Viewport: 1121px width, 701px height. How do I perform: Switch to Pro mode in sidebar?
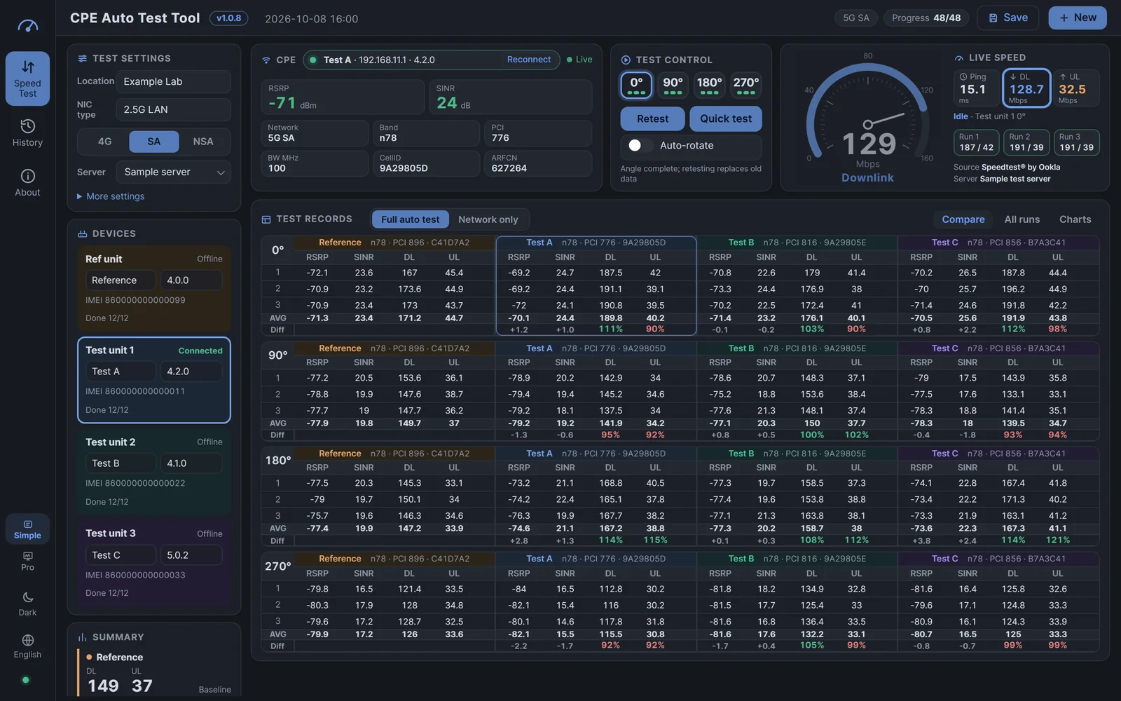click(27, 561)
